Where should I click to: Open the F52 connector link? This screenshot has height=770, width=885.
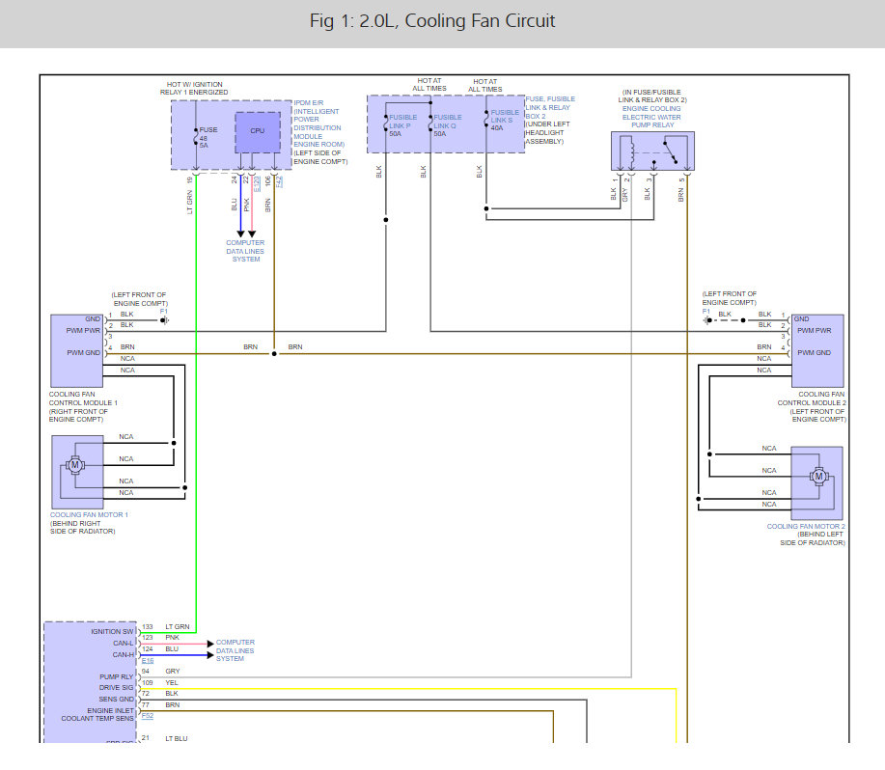(x=148, y=716)
